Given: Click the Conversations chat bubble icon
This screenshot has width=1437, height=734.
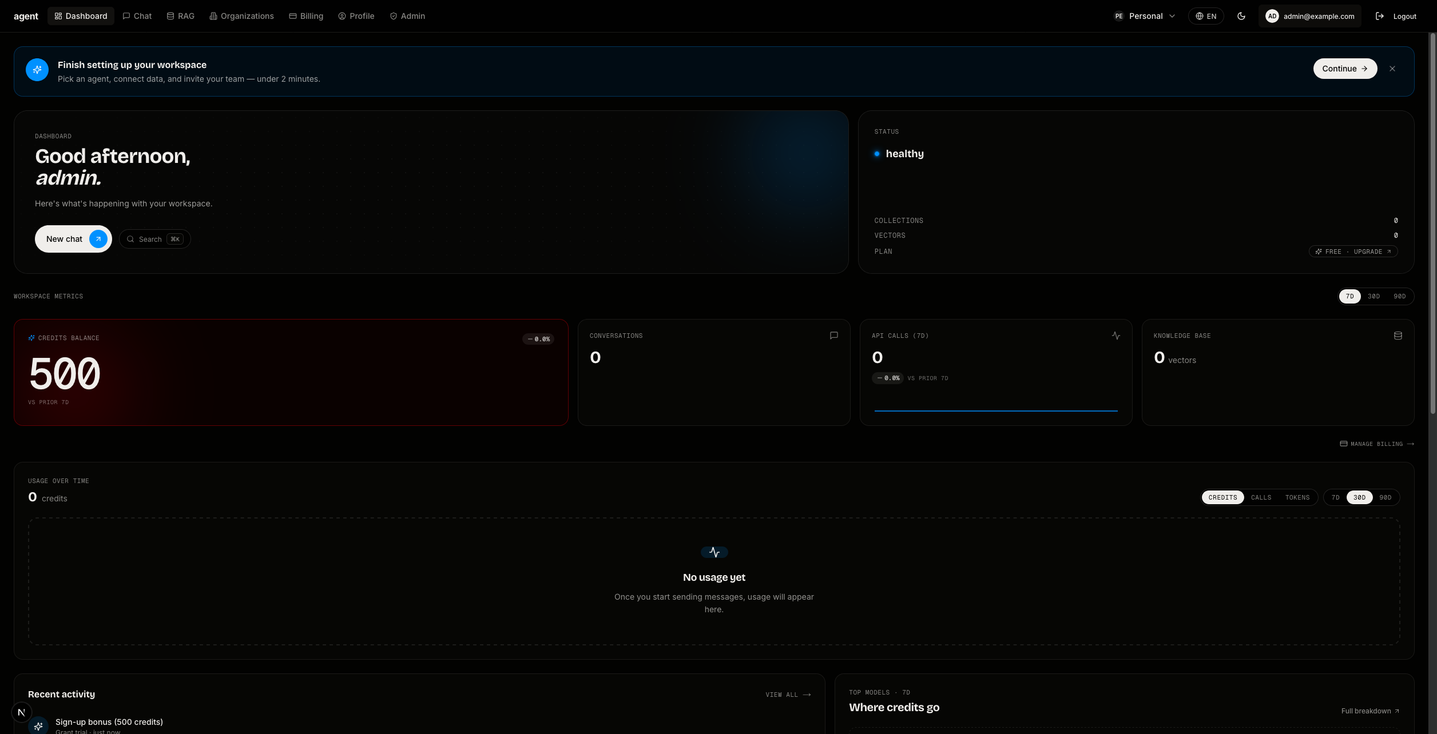Looking at the screenshot, I should pos(834,336).
